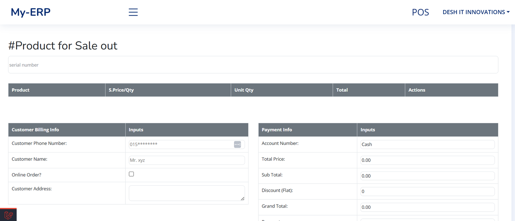Tick the Online Order checkbox
The height and width of the screenshot is (221, 515).
131,174
